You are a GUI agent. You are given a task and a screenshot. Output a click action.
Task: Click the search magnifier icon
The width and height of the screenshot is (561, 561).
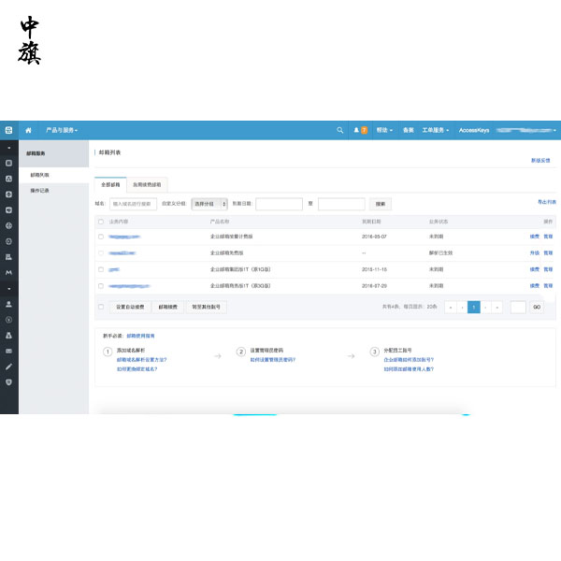339,130
